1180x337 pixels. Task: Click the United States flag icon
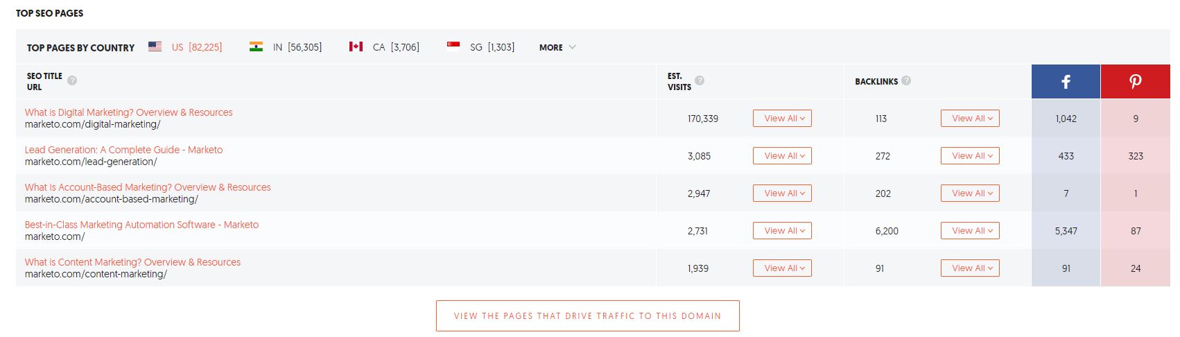tap(155, 46)
